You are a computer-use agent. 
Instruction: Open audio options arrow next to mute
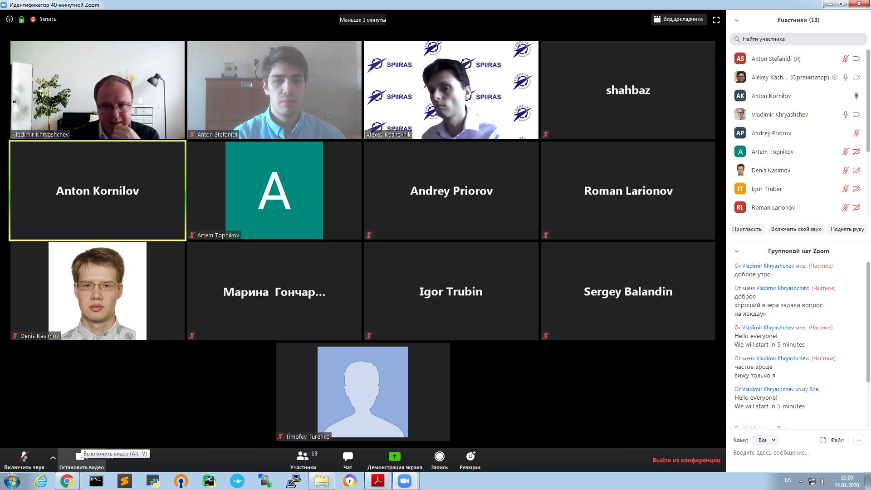point(53,458)
